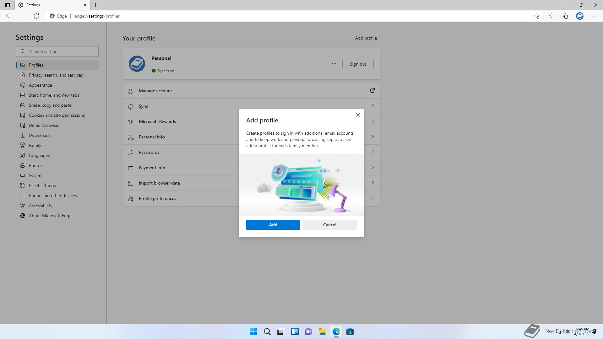Open tab actions menu icon
This screenshot has width=603, height=339.
pos(8,5)
